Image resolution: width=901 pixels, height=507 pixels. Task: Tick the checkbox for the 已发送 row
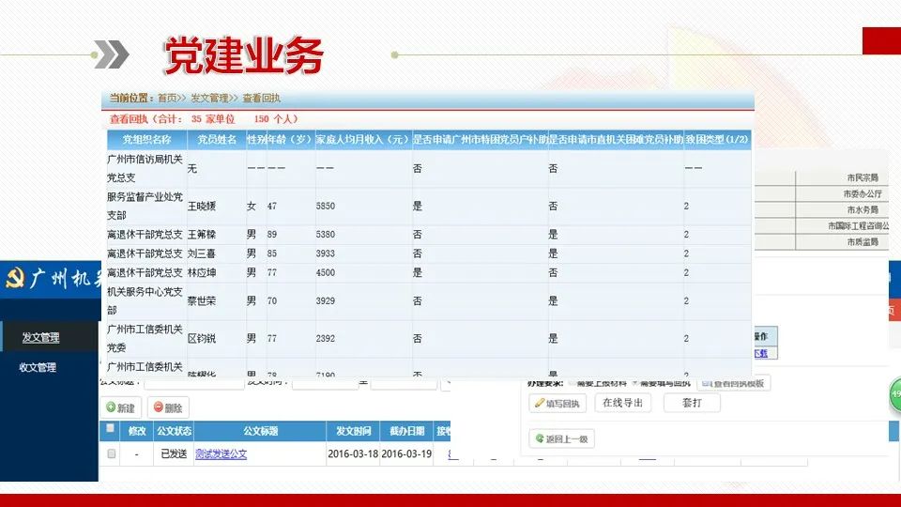(112, 453)
